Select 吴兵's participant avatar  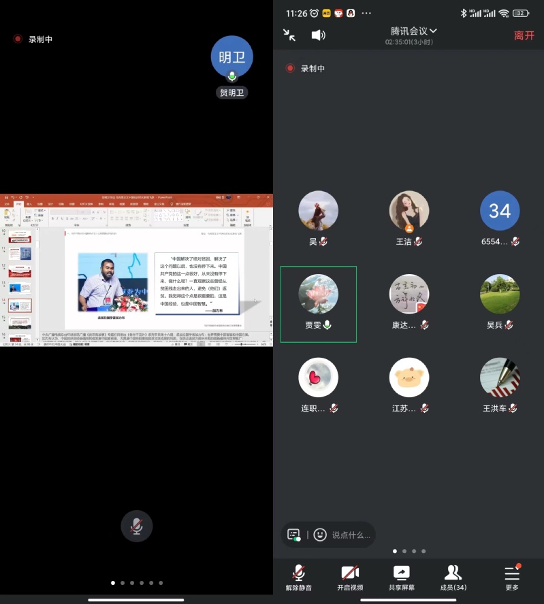(500, 294)
